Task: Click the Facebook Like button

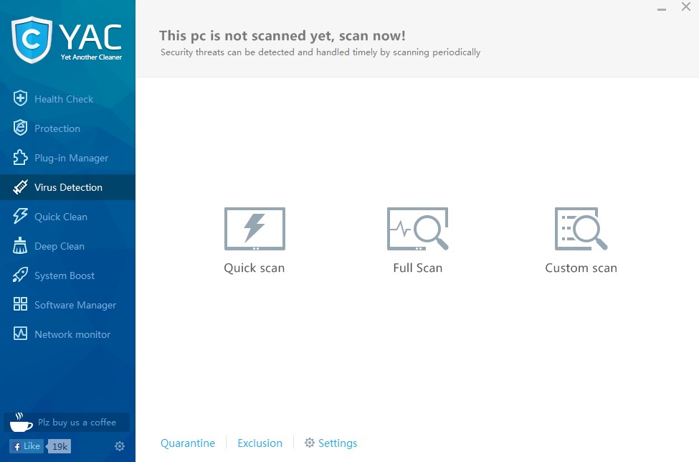Action: point(27,446)
